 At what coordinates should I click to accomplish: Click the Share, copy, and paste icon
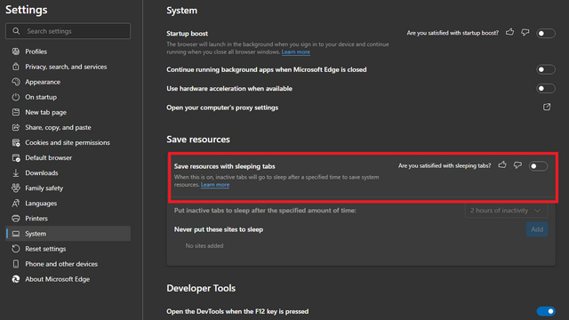(x=16, y=127)
